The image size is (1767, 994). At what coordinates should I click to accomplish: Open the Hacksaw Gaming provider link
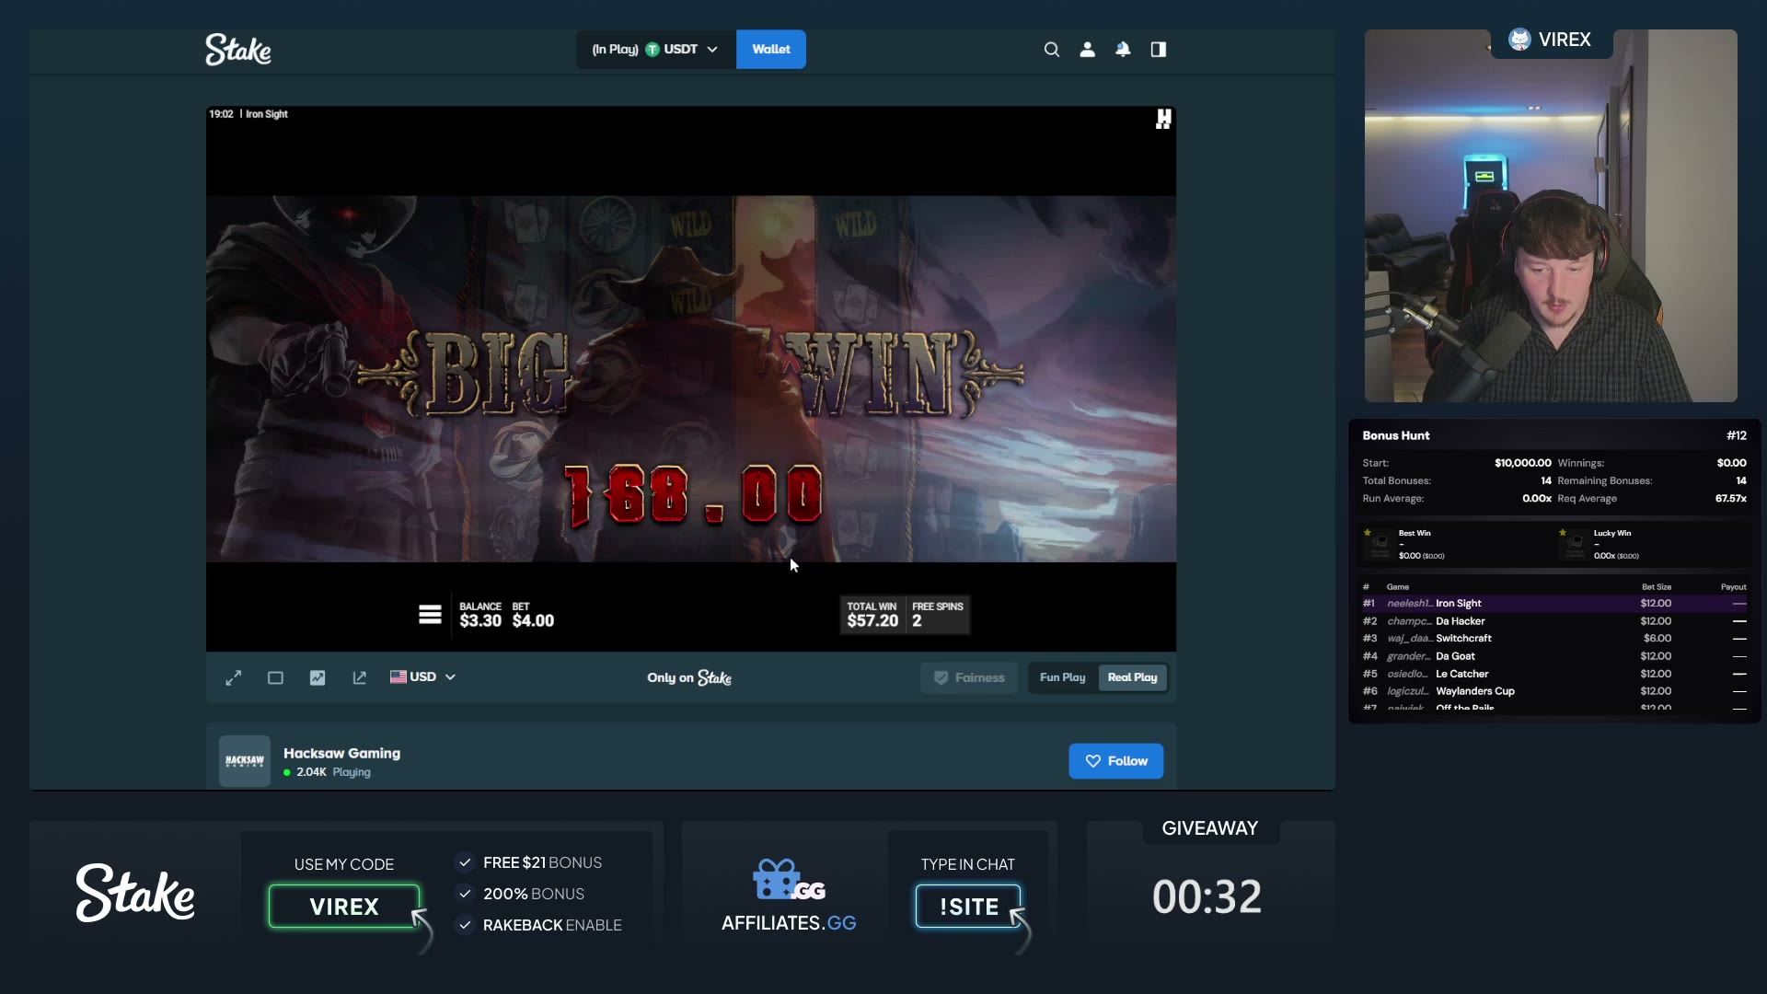point(341,753)
